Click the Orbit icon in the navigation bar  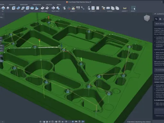tap(40, 121)
